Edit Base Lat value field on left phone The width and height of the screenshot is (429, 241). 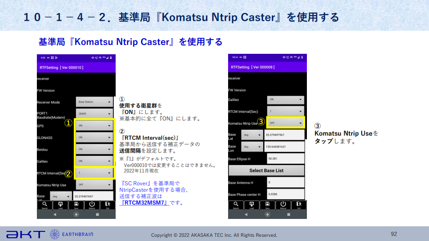pyautogui.click(x=93, y=196)
